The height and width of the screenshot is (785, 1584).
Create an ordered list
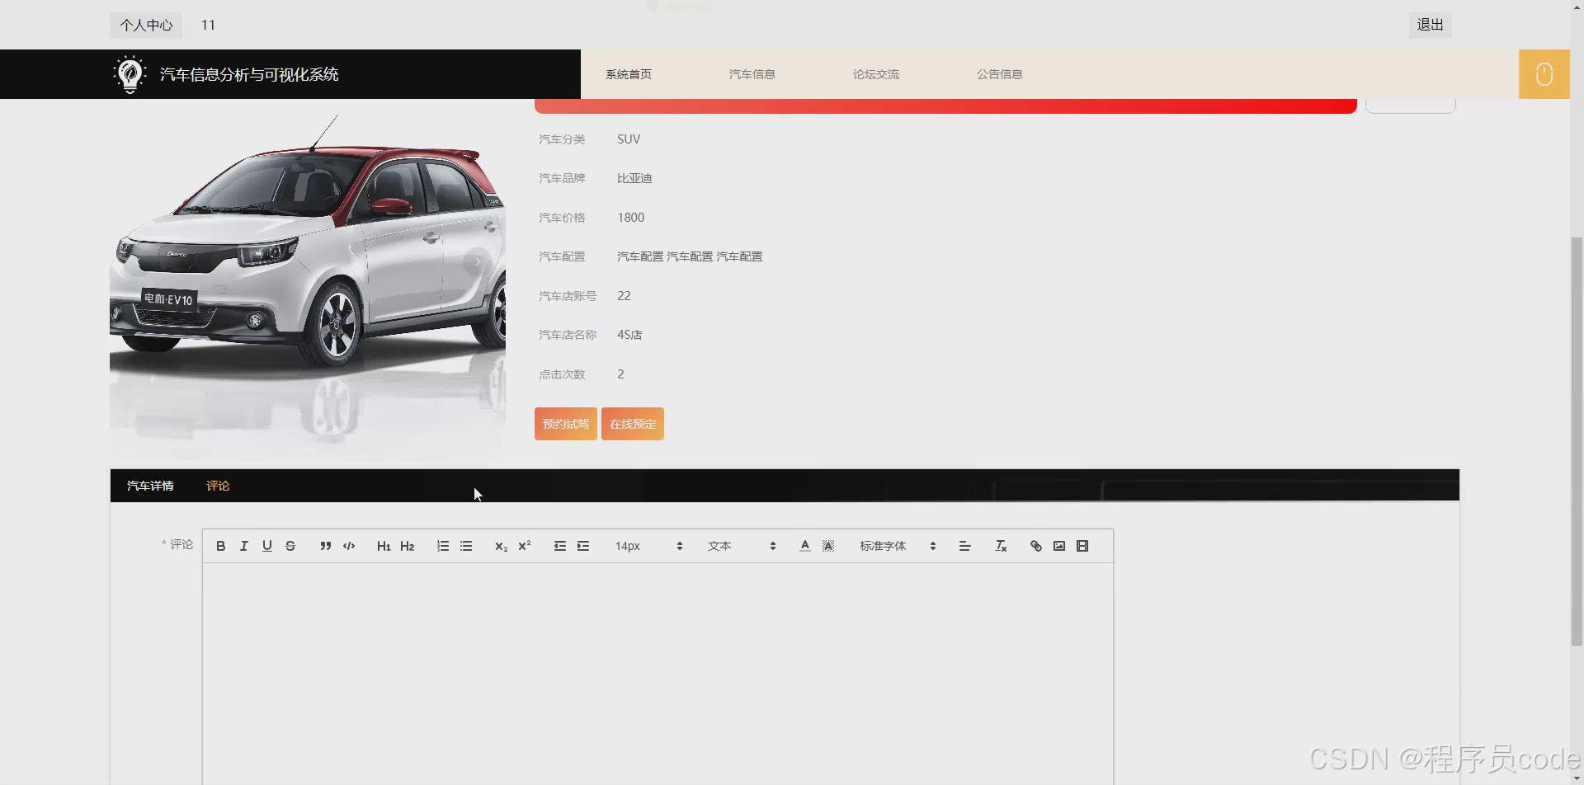click(442, 546)
